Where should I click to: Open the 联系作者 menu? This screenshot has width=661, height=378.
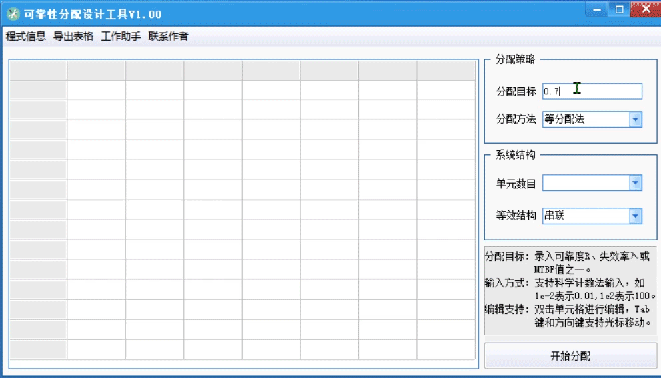(168, 37)
